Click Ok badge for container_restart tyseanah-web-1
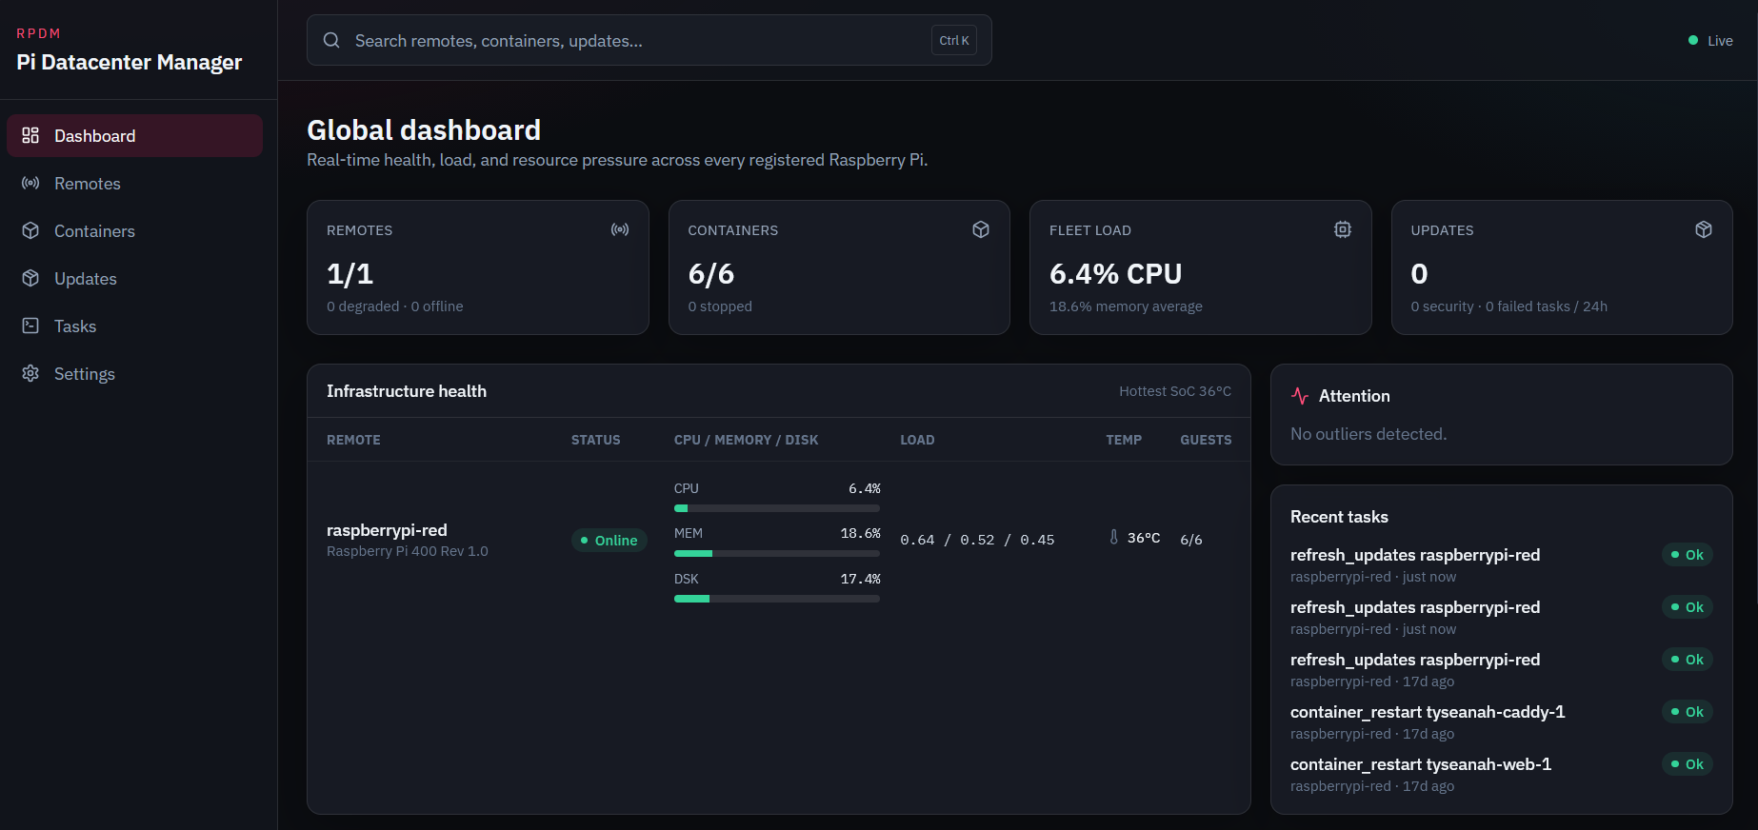 pos(1688,764)
